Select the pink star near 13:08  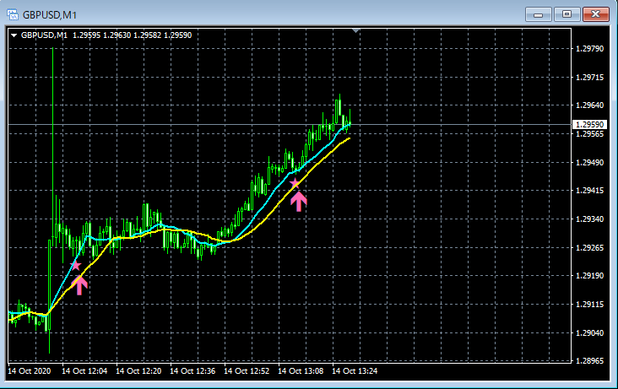(295, 183)
